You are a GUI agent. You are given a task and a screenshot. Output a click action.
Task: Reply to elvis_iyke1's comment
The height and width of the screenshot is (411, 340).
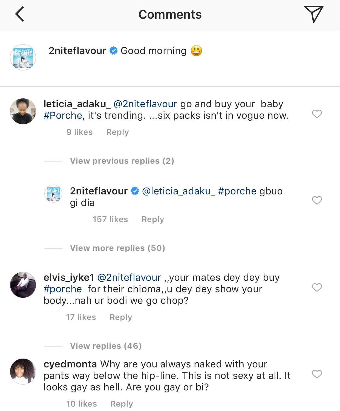tap(121, 317)
